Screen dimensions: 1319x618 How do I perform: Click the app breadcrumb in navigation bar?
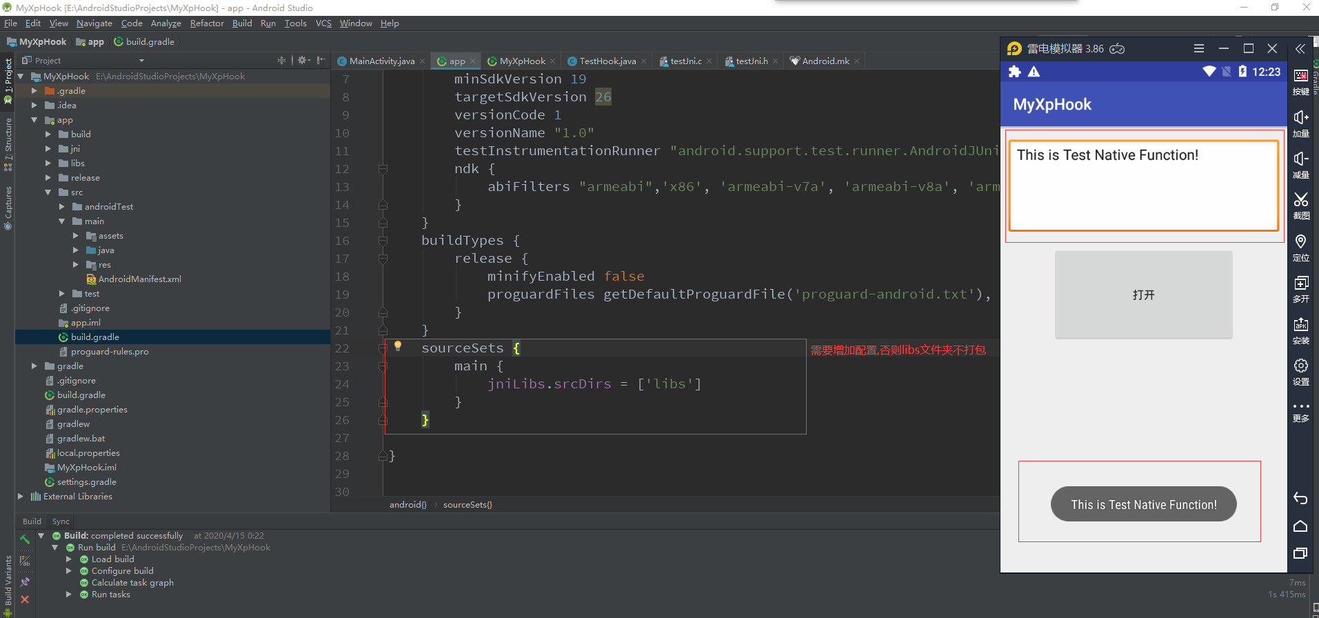click(x=90, y=42)
